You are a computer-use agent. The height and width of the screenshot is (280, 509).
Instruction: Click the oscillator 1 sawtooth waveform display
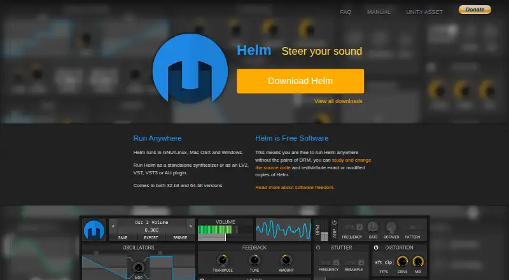pos(104,267)
